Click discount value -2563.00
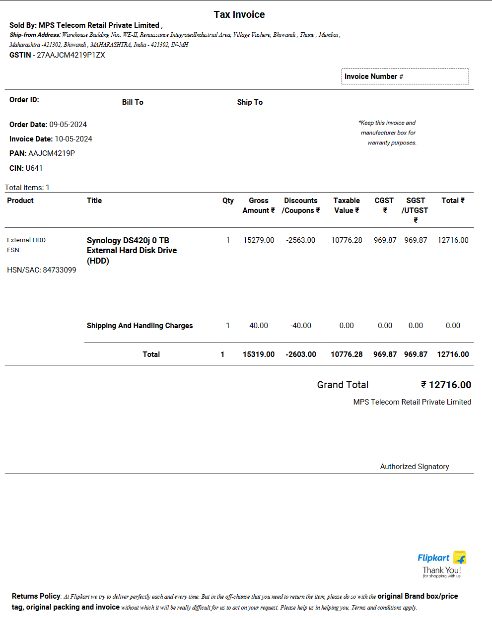The image size is (492, 618). point(301,240)
